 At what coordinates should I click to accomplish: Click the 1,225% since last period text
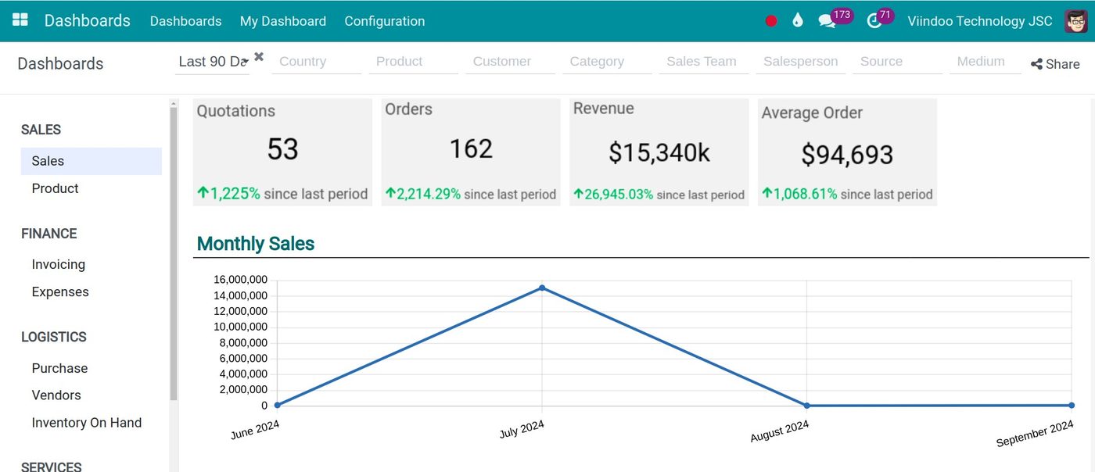click(x=282, y=194)
